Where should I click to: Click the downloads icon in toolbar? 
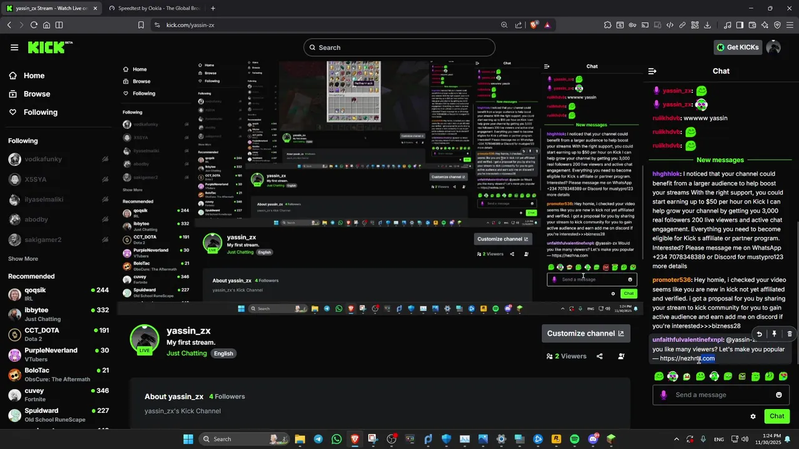point(707,25)
